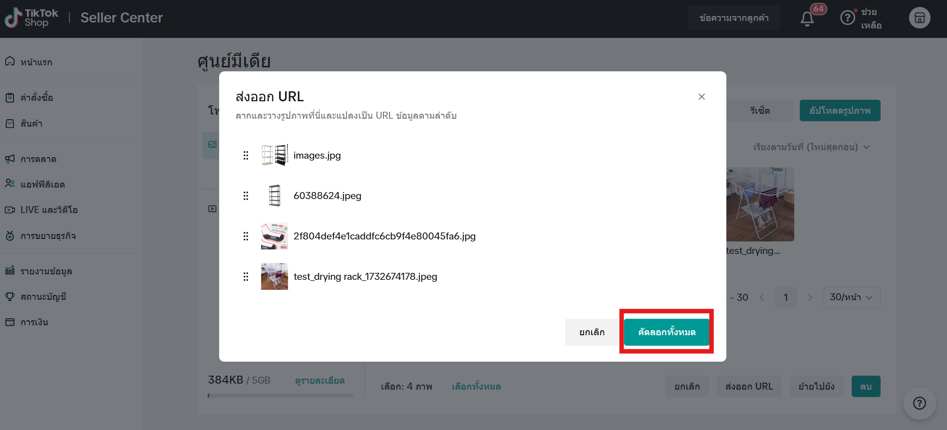Click the 60388624.jpeg shelf thumbnail
This screenshot has height=430, width=947.
[275, 196]
